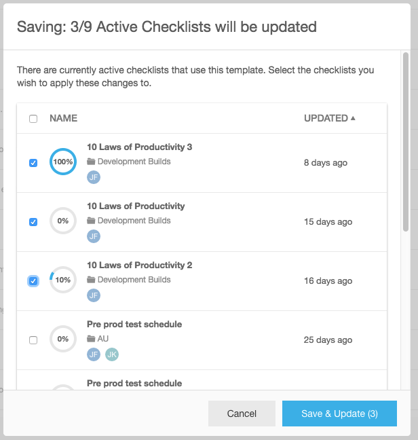
Task: Uncheck the 10 Laws of Productivity 2 checkbox
Action: 33,280
